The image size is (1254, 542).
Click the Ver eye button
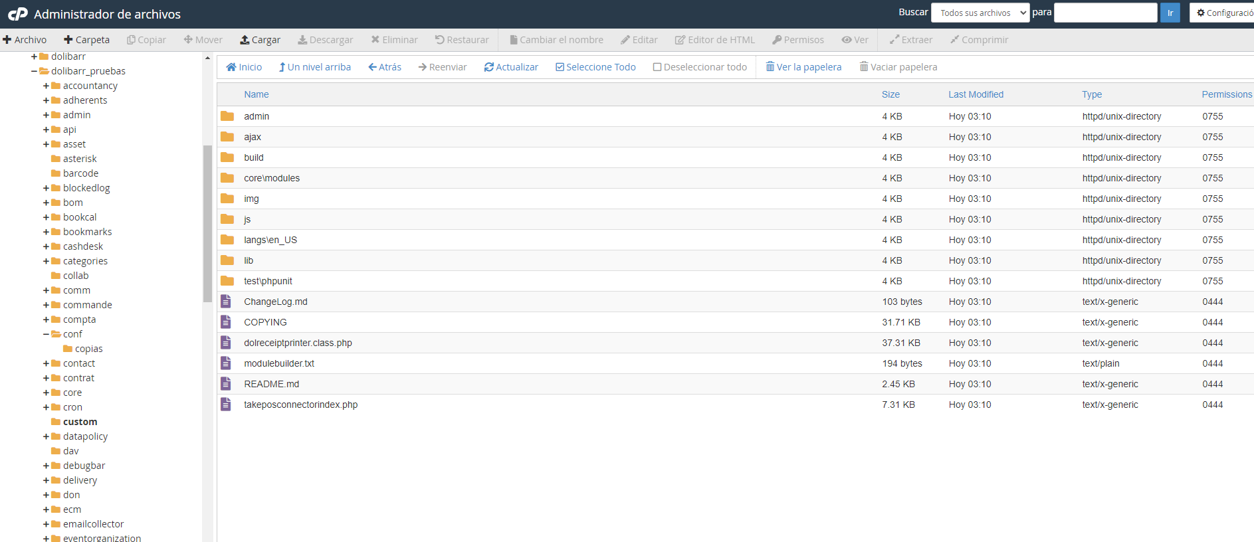[855, 40]
